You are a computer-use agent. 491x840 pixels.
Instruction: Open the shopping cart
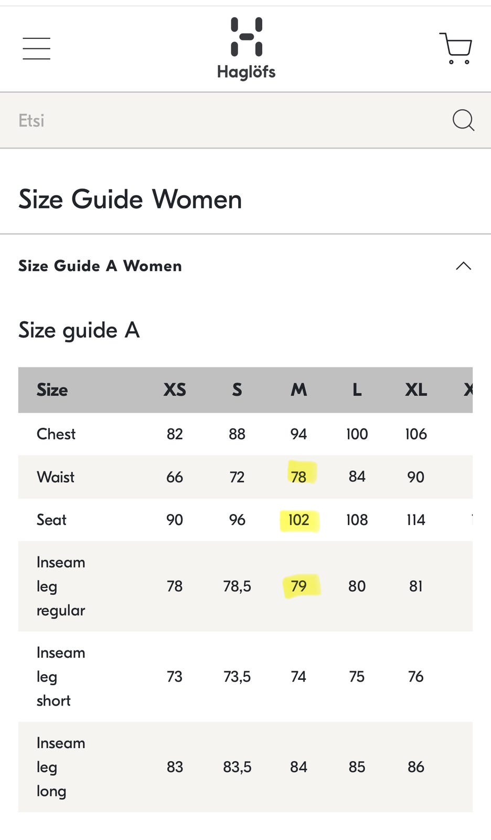456,48
